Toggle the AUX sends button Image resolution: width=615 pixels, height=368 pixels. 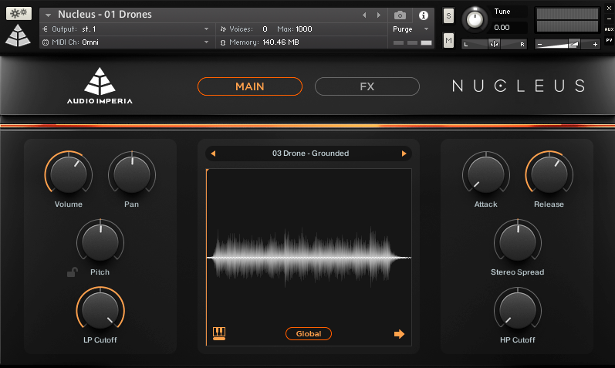pos(609,29)
